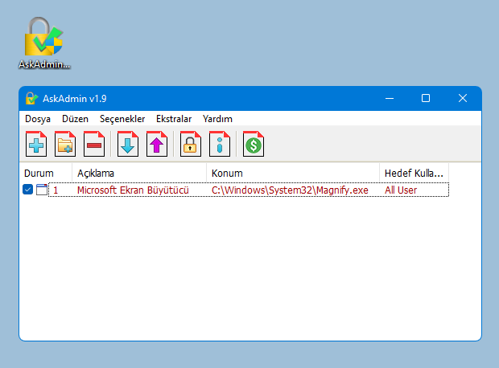Open the Ekstralar menu
The image size is (499, 368).
click(174, 119)
